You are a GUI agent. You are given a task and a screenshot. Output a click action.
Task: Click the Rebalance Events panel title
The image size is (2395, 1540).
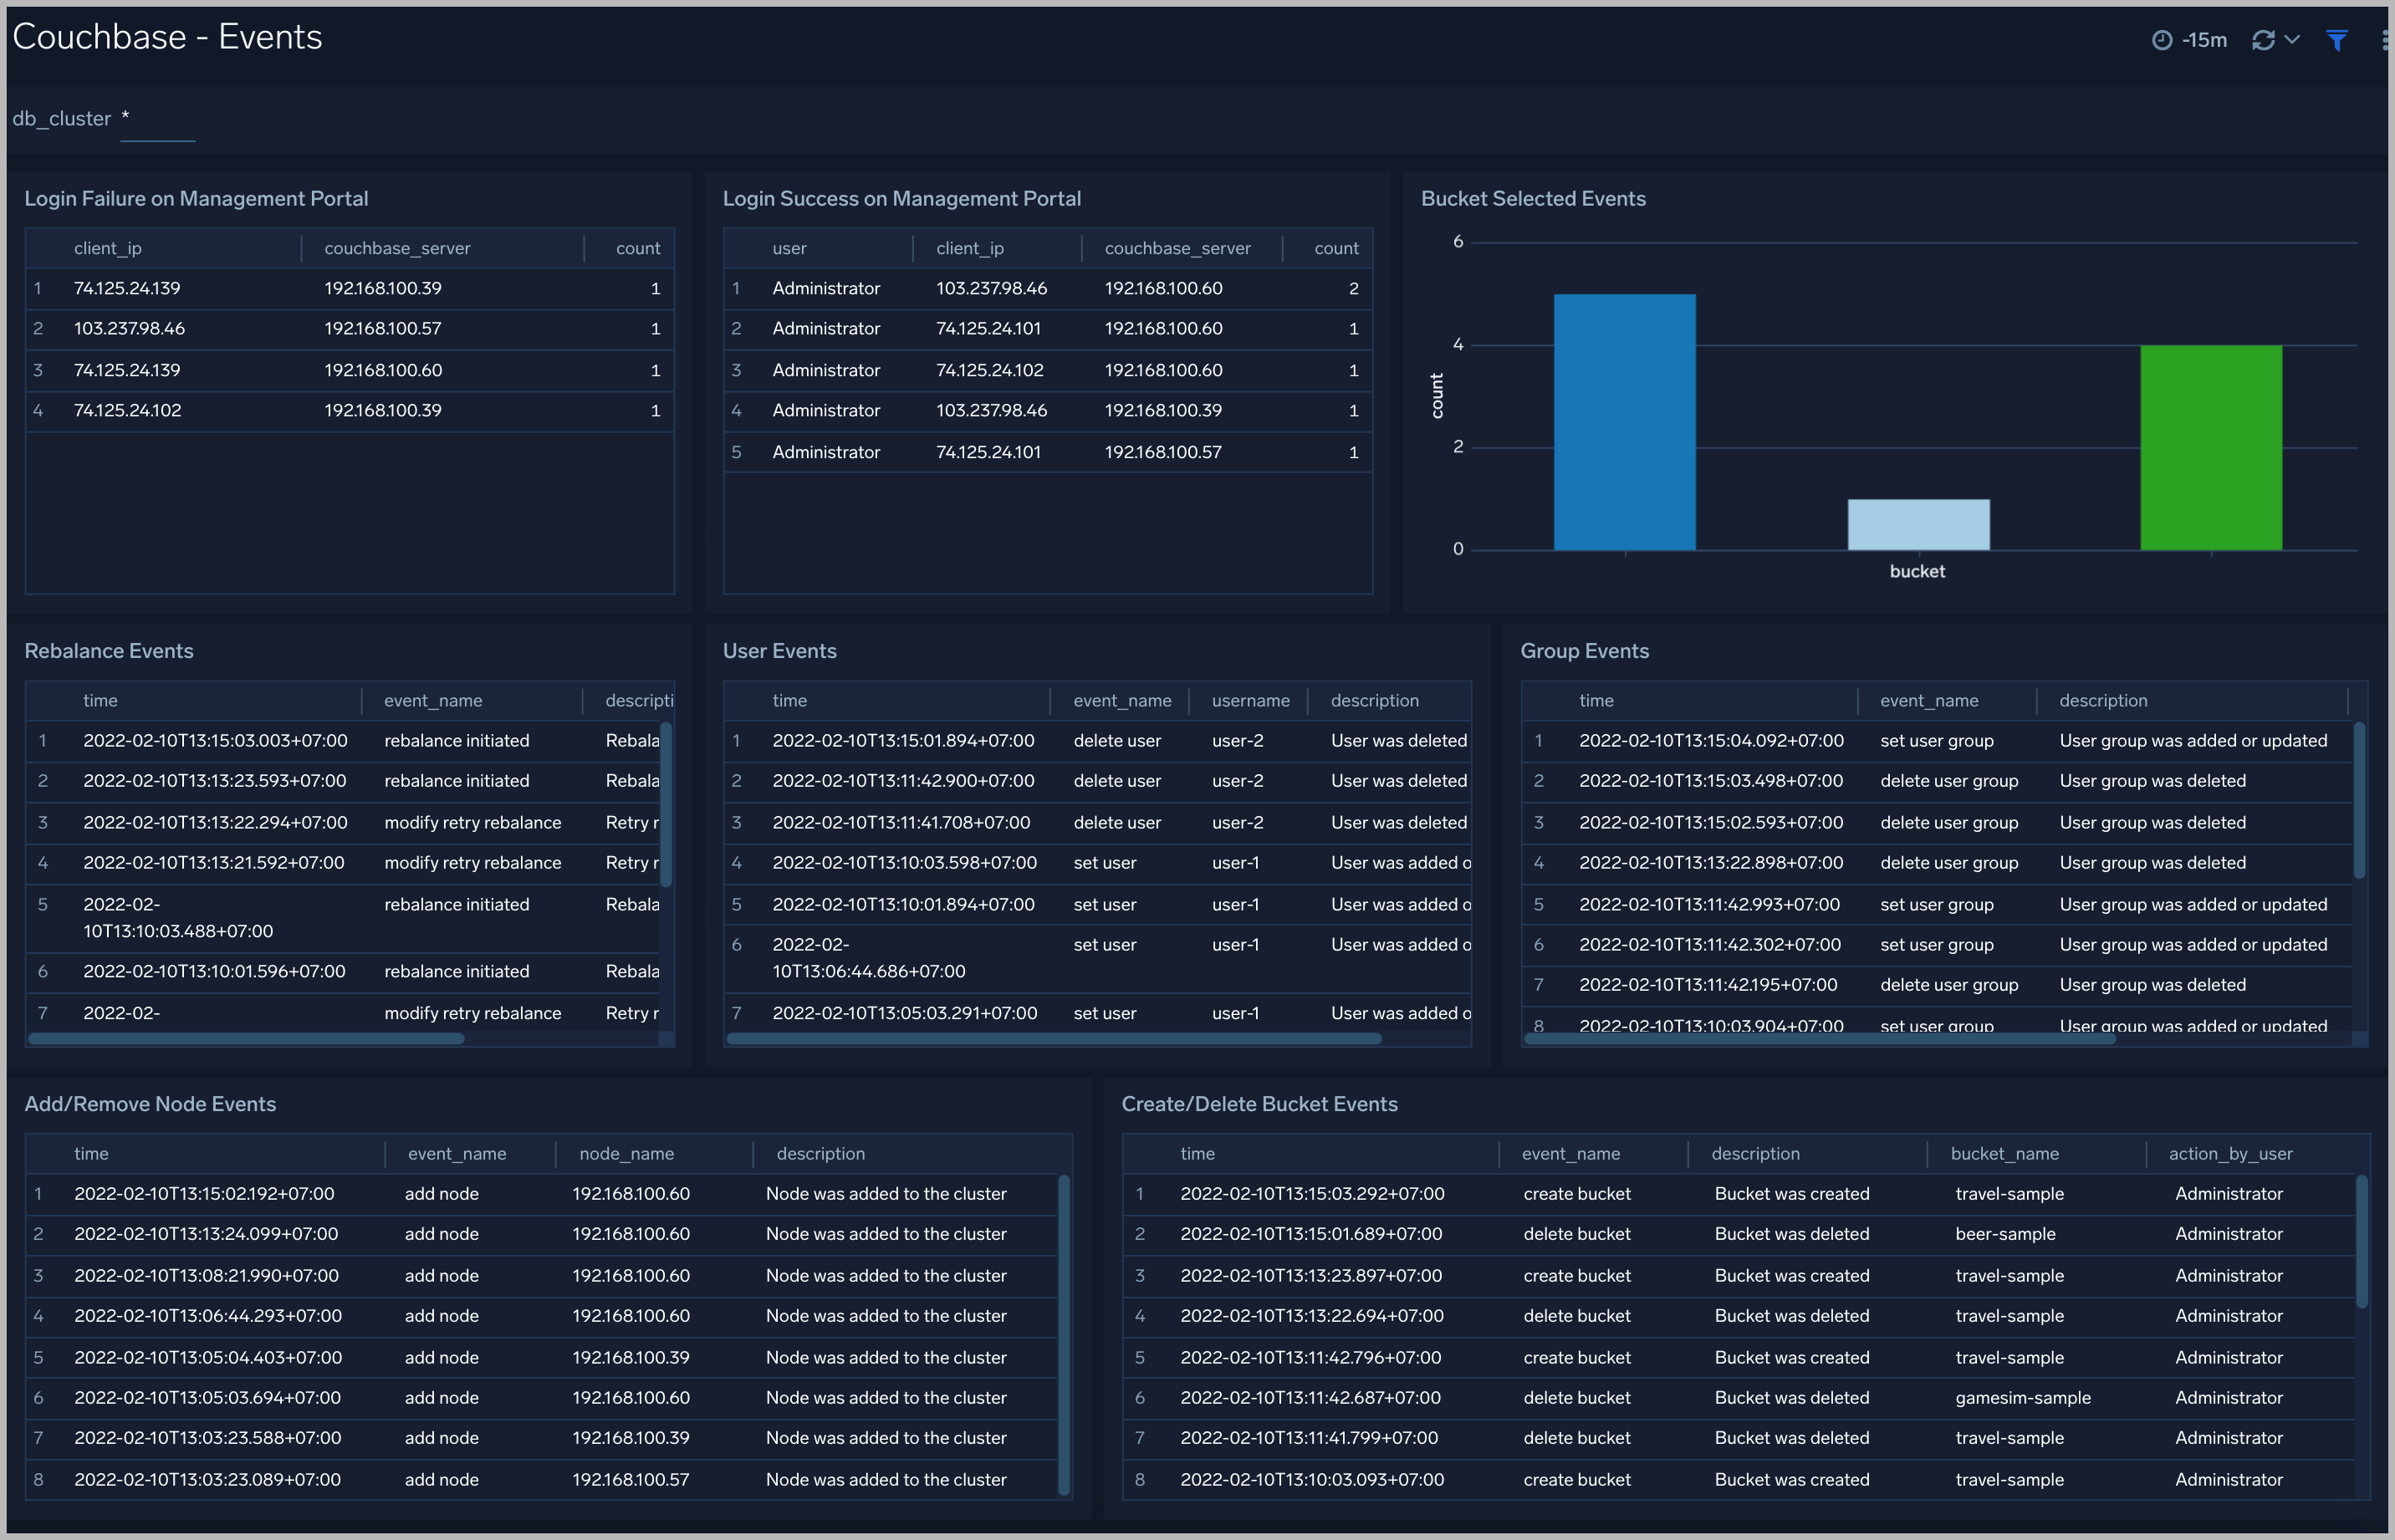pyautogui.click(x=109, y=650)
